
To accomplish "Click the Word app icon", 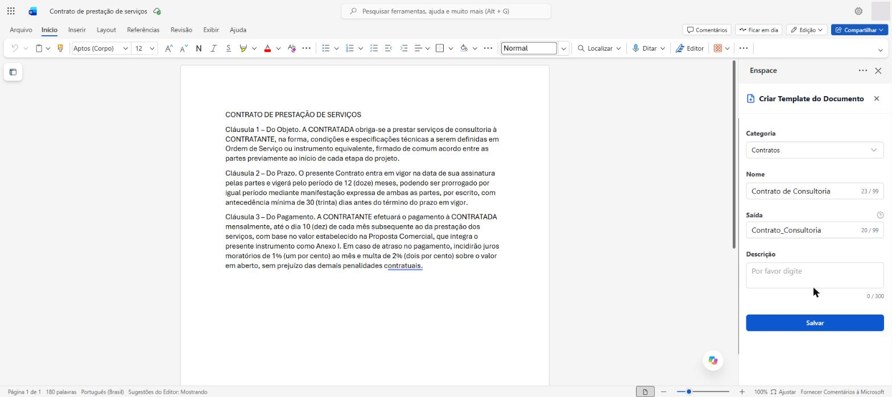I will (32, 11).
